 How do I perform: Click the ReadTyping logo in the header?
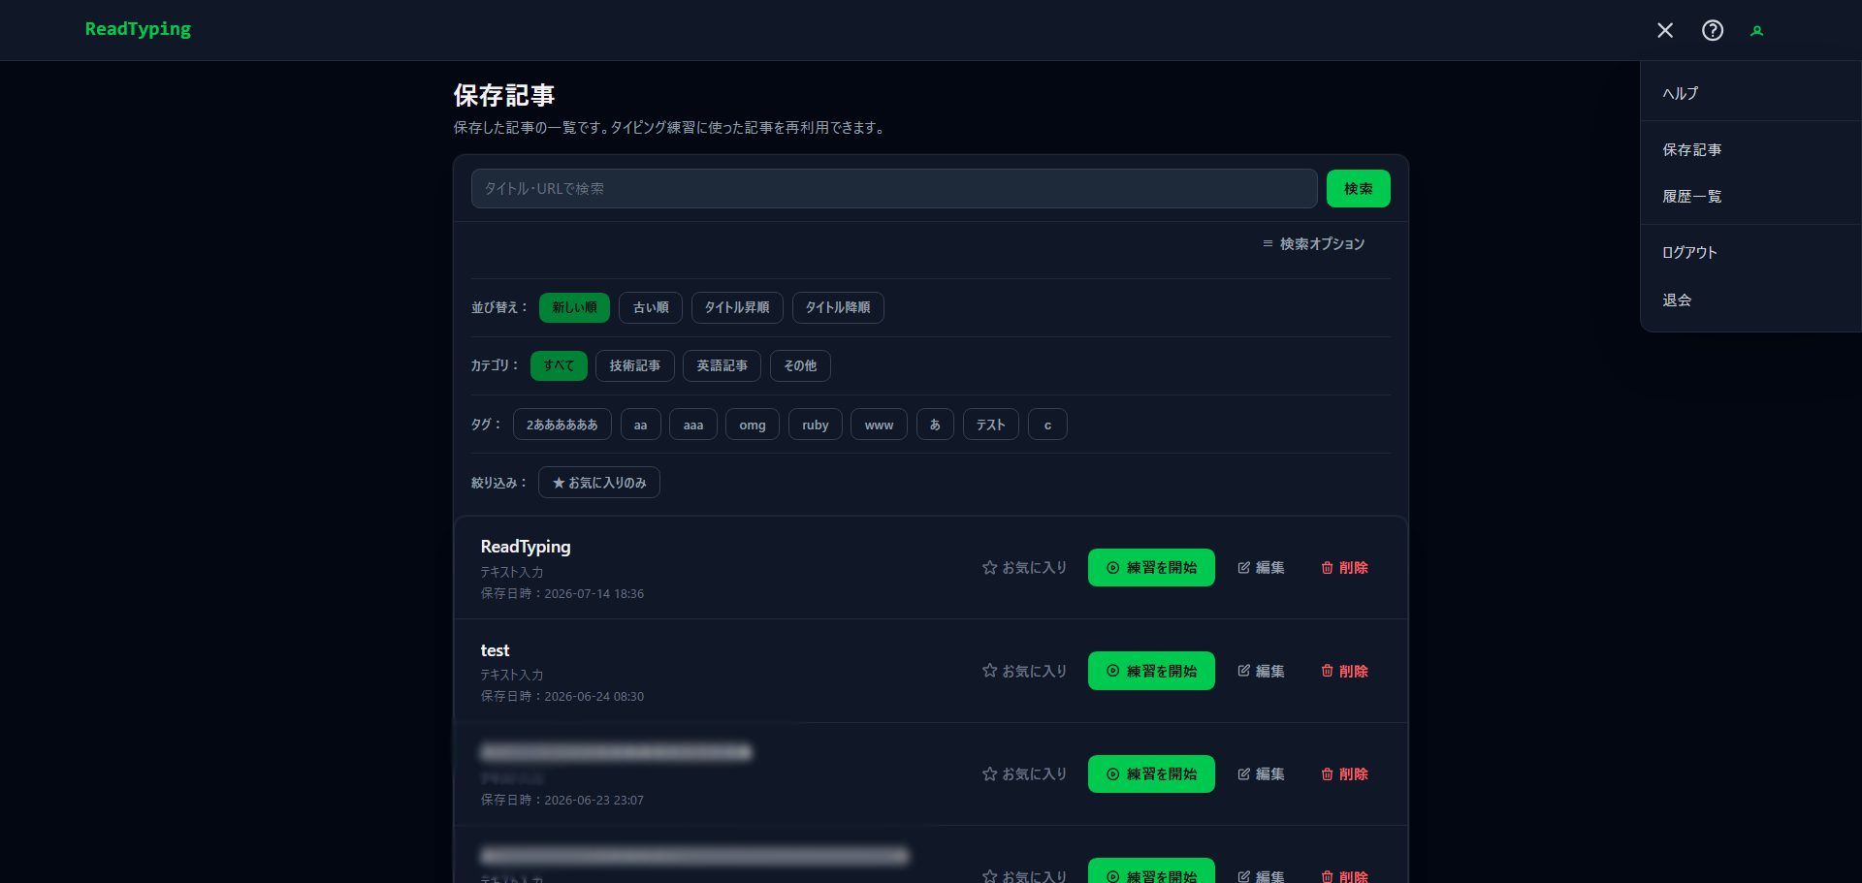(138, 29)
